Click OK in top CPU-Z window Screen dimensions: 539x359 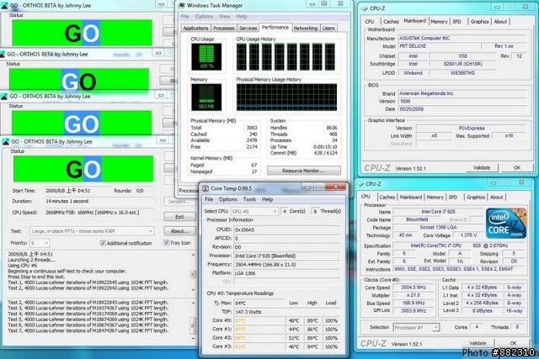point(517,168)
